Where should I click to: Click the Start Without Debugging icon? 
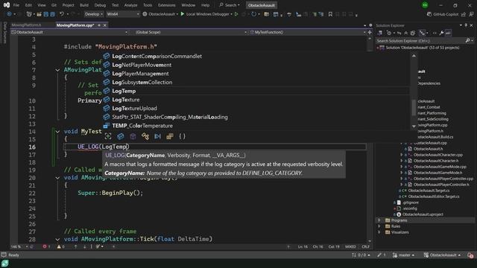point(236,14)
